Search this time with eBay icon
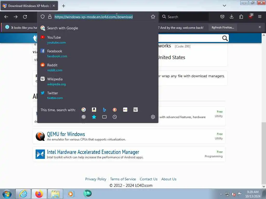 [x=125, y=110]
